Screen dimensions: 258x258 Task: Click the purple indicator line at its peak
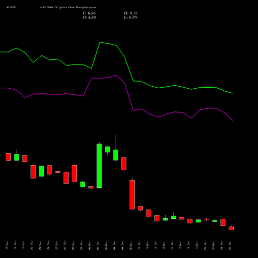[117, 75]
